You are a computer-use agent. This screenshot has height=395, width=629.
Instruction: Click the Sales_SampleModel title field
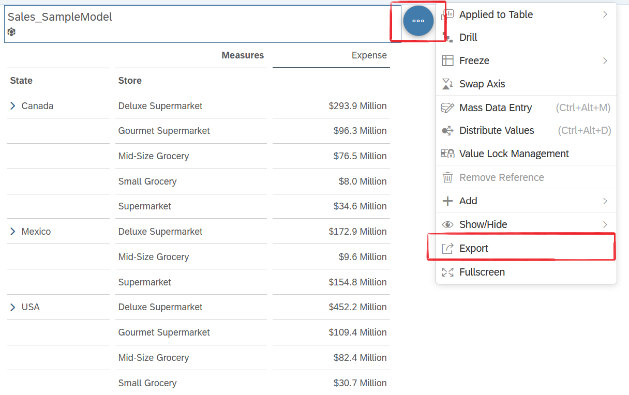[x=60, y=17]
